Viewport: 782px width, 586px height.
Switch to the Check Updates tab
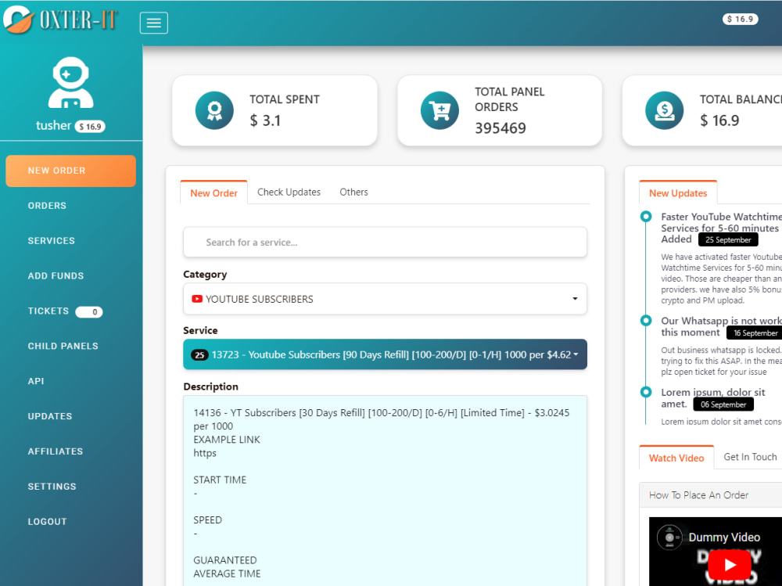289,192
